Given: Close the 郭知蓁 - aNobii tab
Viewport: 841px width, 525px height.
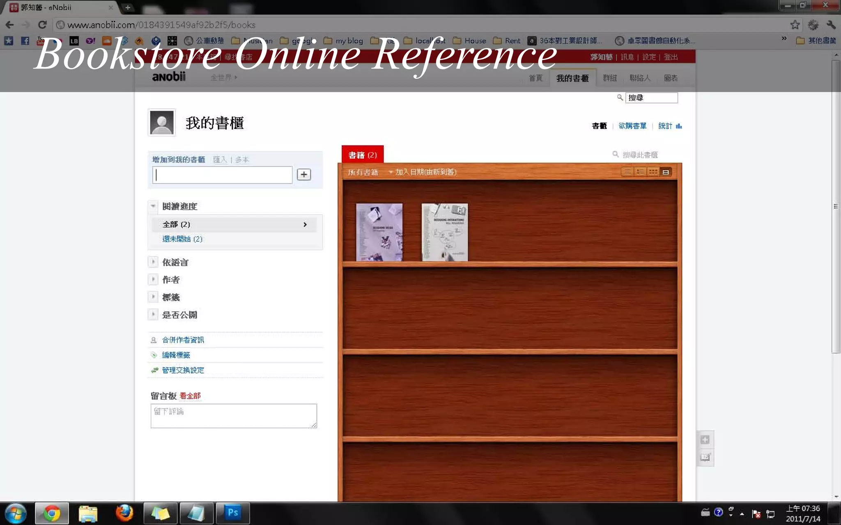Looking at the screenshot, I should tap(110, 7).
